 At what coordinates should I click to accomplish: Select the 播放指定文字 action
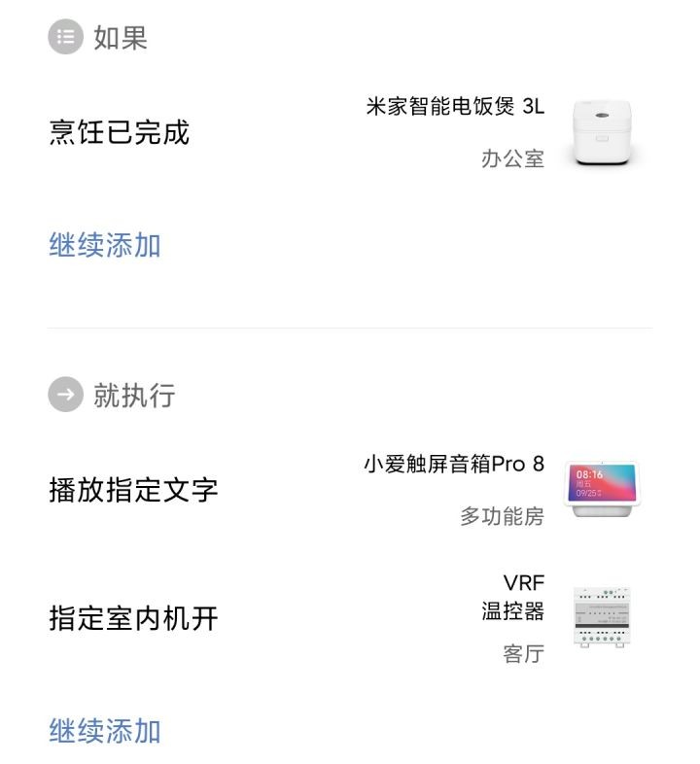133,490
